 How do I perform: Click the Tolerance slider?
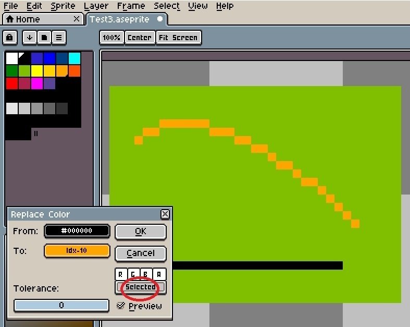61,305
